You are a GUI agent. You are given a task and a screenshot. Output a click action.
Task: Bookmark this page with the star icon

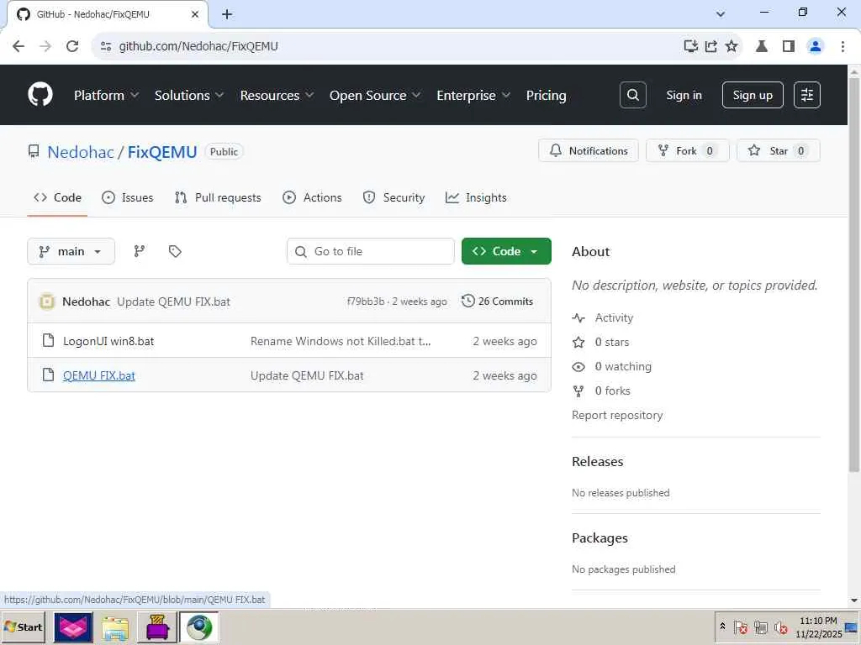(732, 46)
